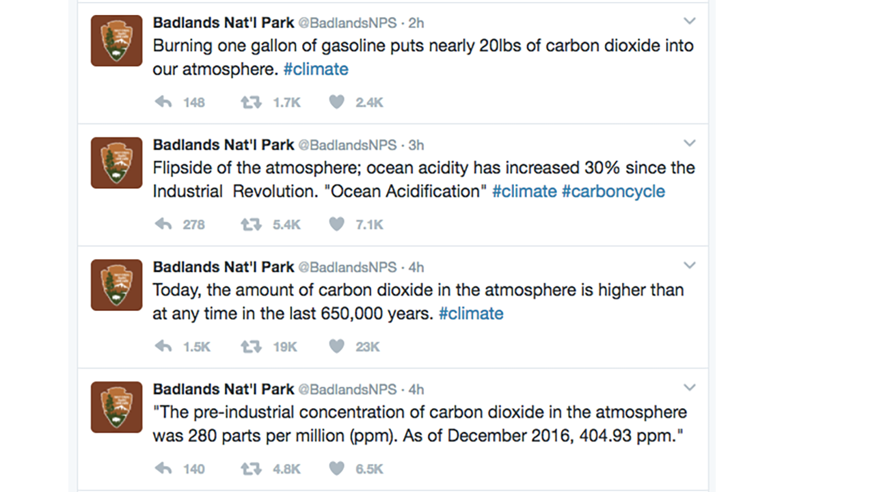
Task: Open the dropdown on the ocean acidity tweet
Action: (x=690, y=143)
